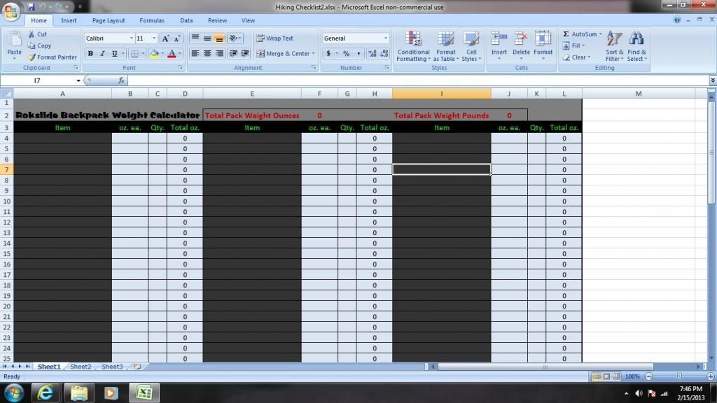Open Format as Table gallery

(x=446, y=46)
